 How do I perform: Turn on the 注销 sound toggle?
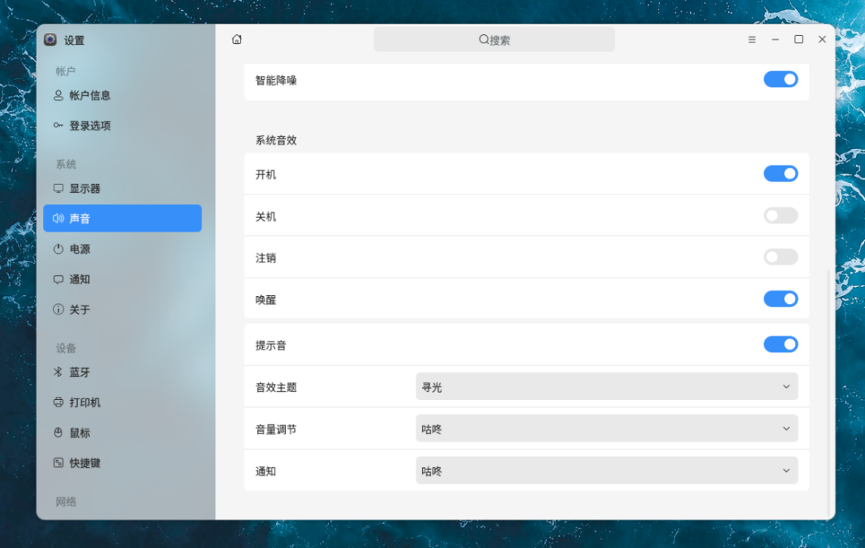click(780, 257)
